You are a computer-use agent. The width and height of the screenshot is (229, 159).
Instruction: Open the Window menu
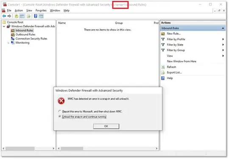(x=55, y=11)
